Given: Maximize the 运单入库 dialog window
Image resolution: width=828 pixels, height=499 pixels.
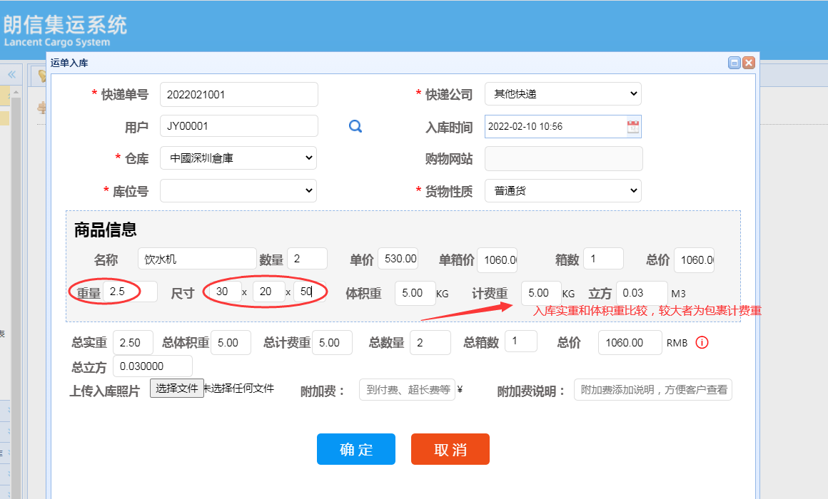Looking at the screenshot, I should (734, 63).
